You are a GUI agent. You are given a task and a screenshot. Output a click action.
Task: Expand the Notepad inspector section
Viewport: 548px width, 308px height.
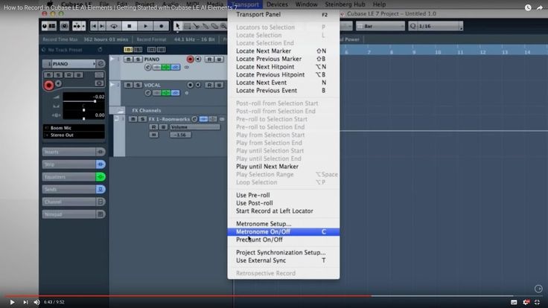coord(68,214)
